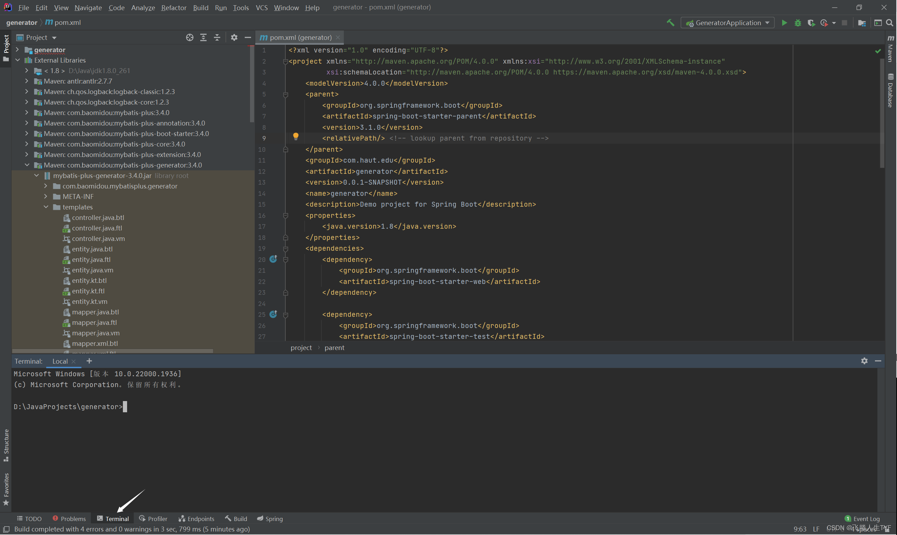Start debugging with the bug icon
Image resolution: width=897 pixels, height=535 pixels.
tap(798, 22)
